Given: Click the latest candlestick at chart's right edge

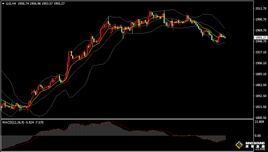Looking at the screenshot, I should (x=225, y=37).
